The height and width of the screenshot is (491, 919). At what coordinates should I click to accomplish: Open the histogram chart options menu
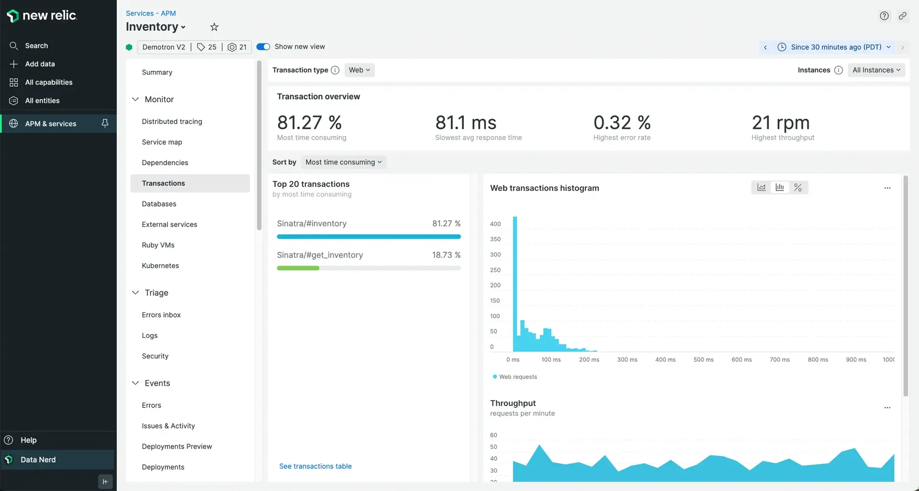point(887,188)
